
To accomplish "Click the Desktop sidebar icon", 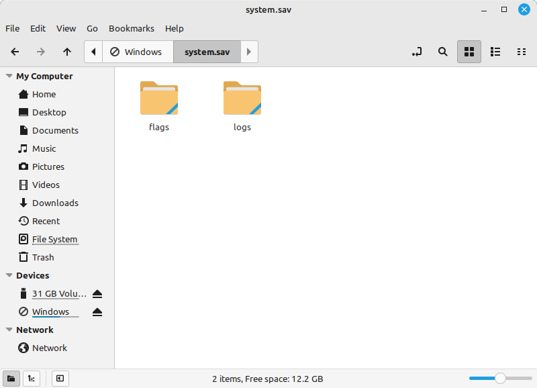I will point(23,112).
